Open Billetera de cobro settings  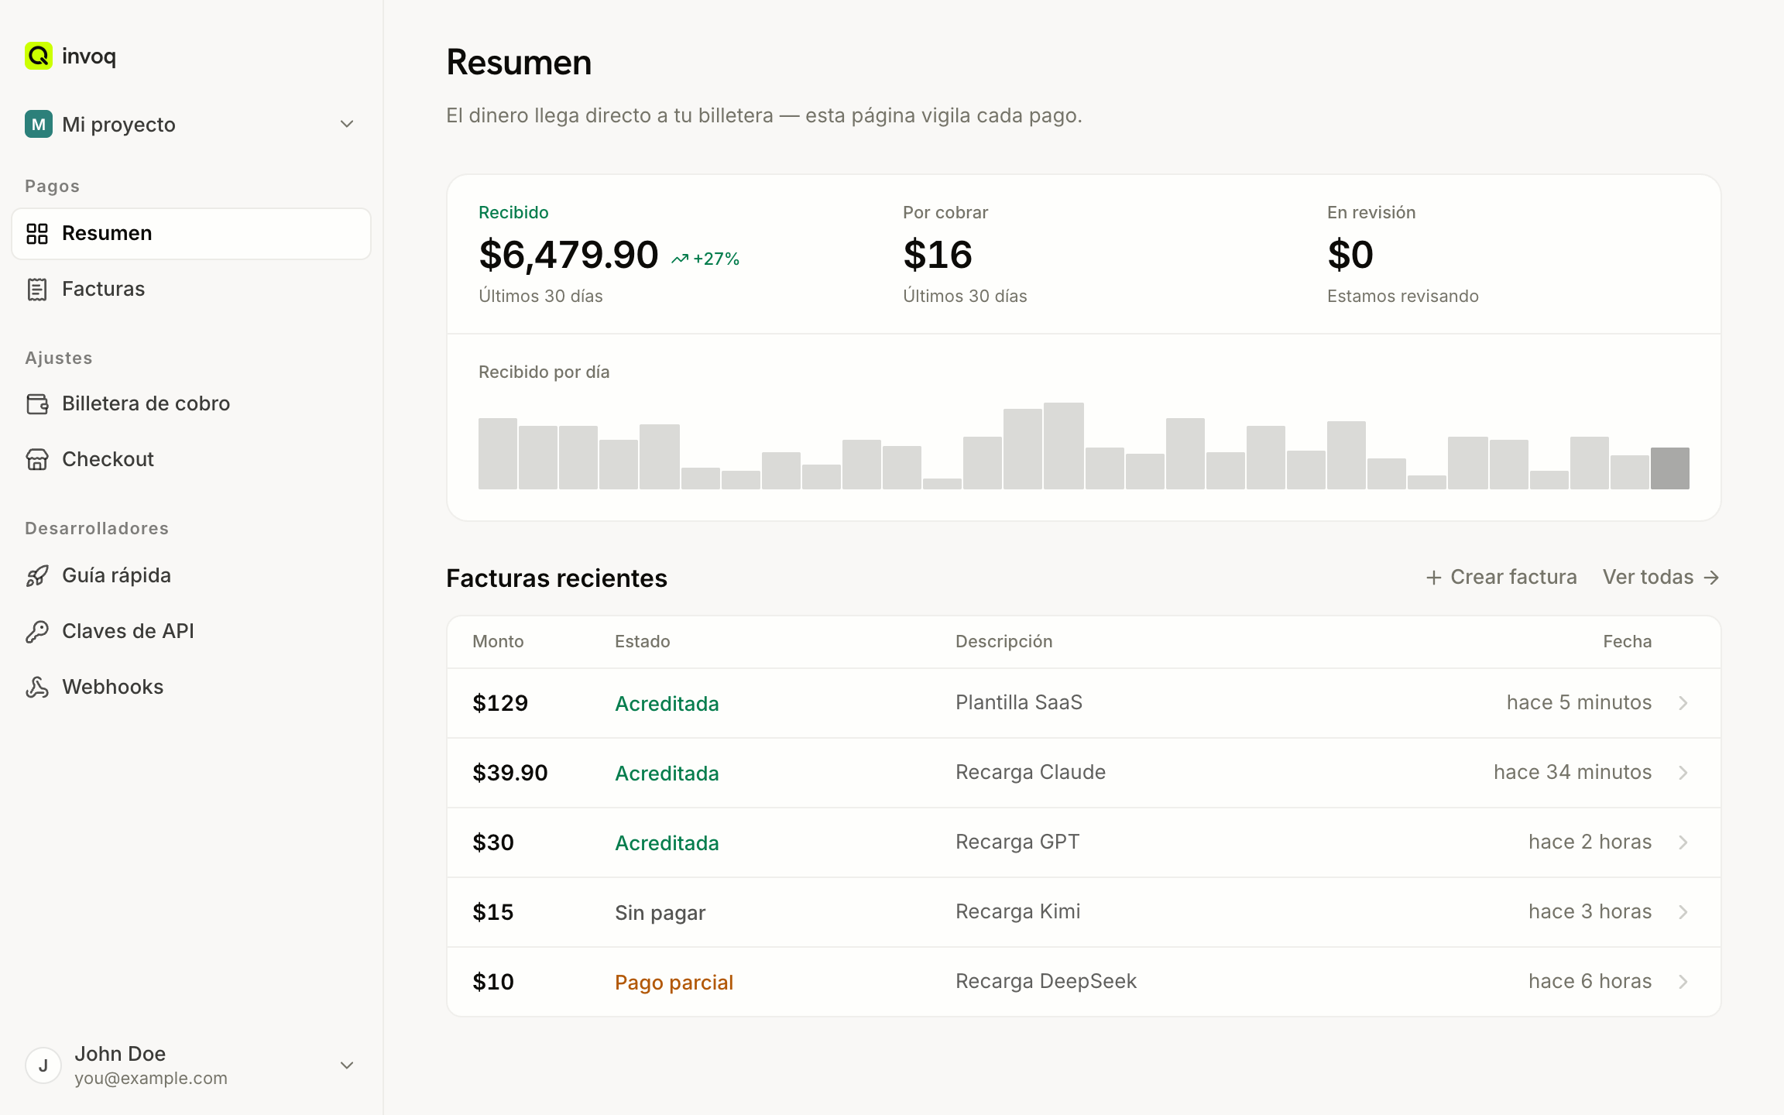191,403
